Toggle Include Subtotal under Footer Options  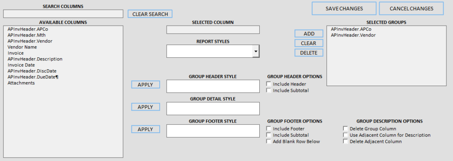pyautogui.click(x=269, y=135)
